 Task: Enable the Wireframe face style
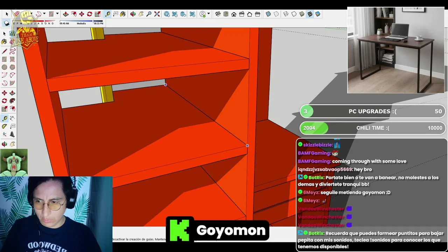click(x=286, y=14)
